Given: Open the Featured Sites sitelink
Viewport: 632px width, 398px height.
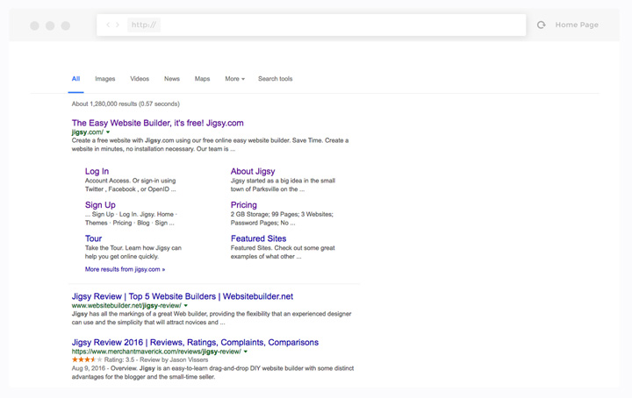Looking at the screenshot, I should tap(258, 238).
